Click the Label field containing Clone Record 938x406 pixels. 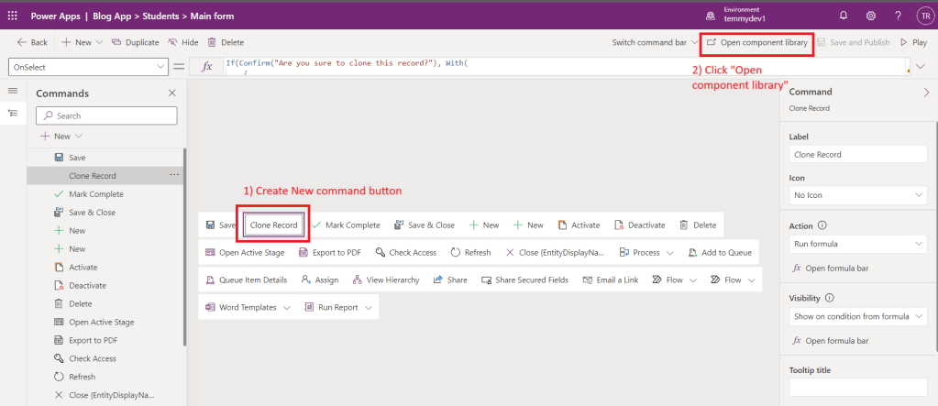[x=858, y=154]
